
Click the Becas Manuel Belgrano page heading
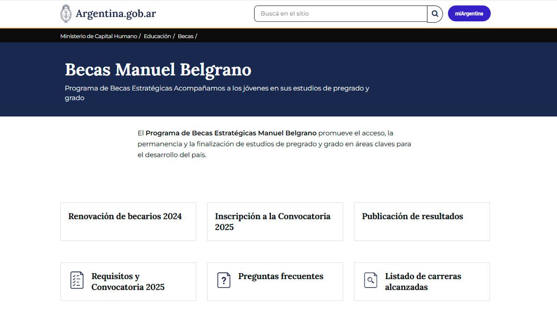[158, 70]
